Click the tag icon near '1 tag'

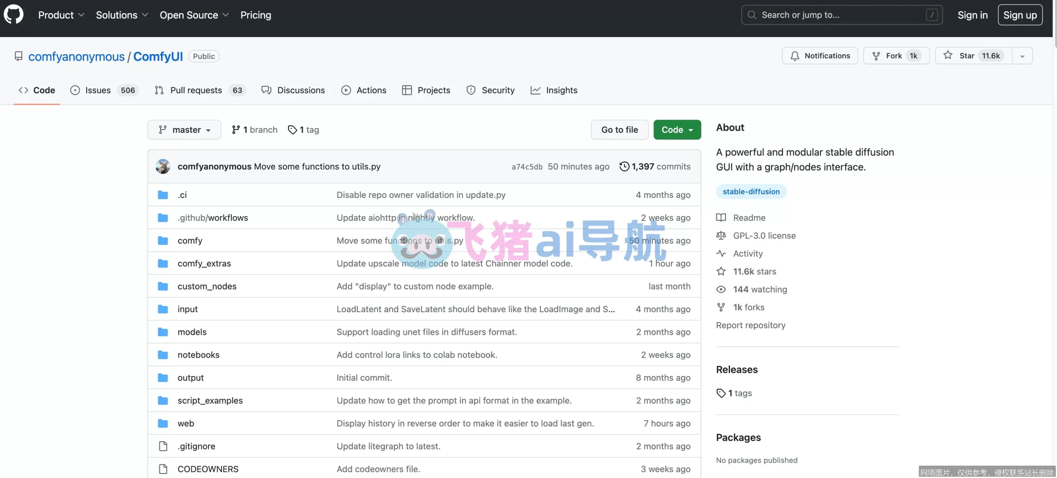293,130
